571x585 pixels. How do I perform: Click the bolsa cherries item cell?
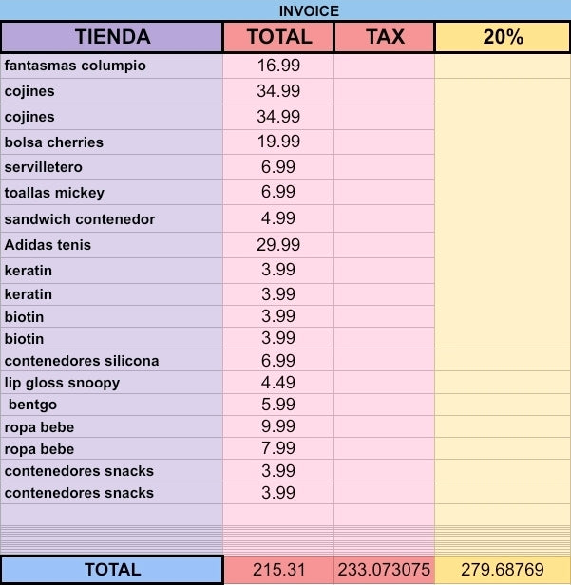tap(112, 142)
